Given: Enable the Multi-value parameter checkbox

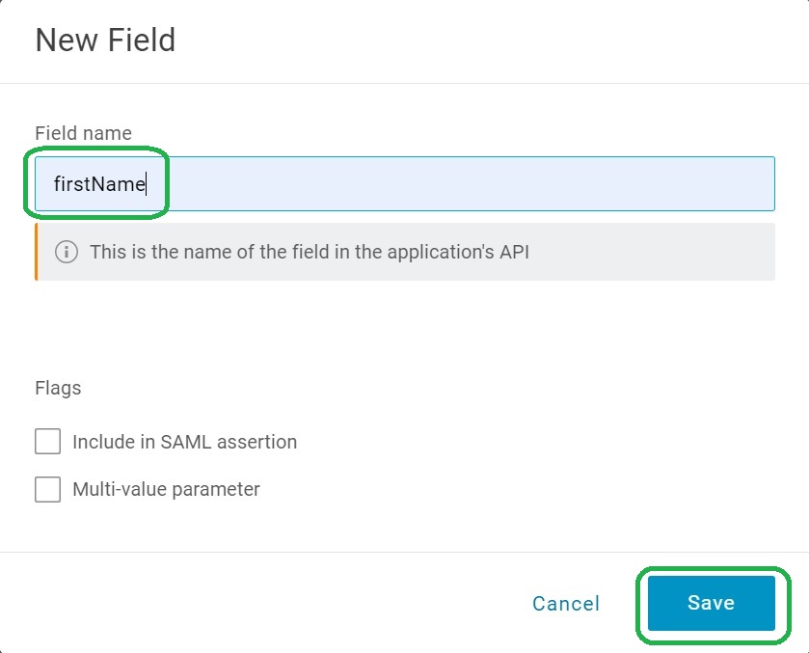Looking at the screenshot, I should [x=47, y=489].
